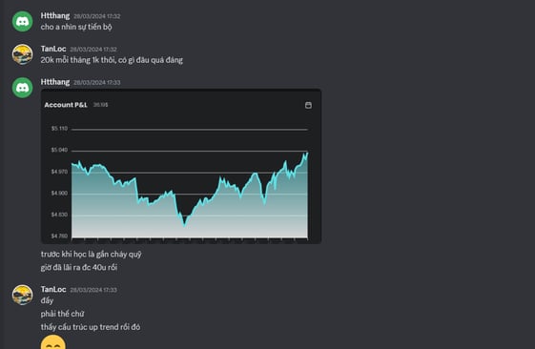Click the 17:33 timestamp next to the last TanLoc message

point(93,290)
